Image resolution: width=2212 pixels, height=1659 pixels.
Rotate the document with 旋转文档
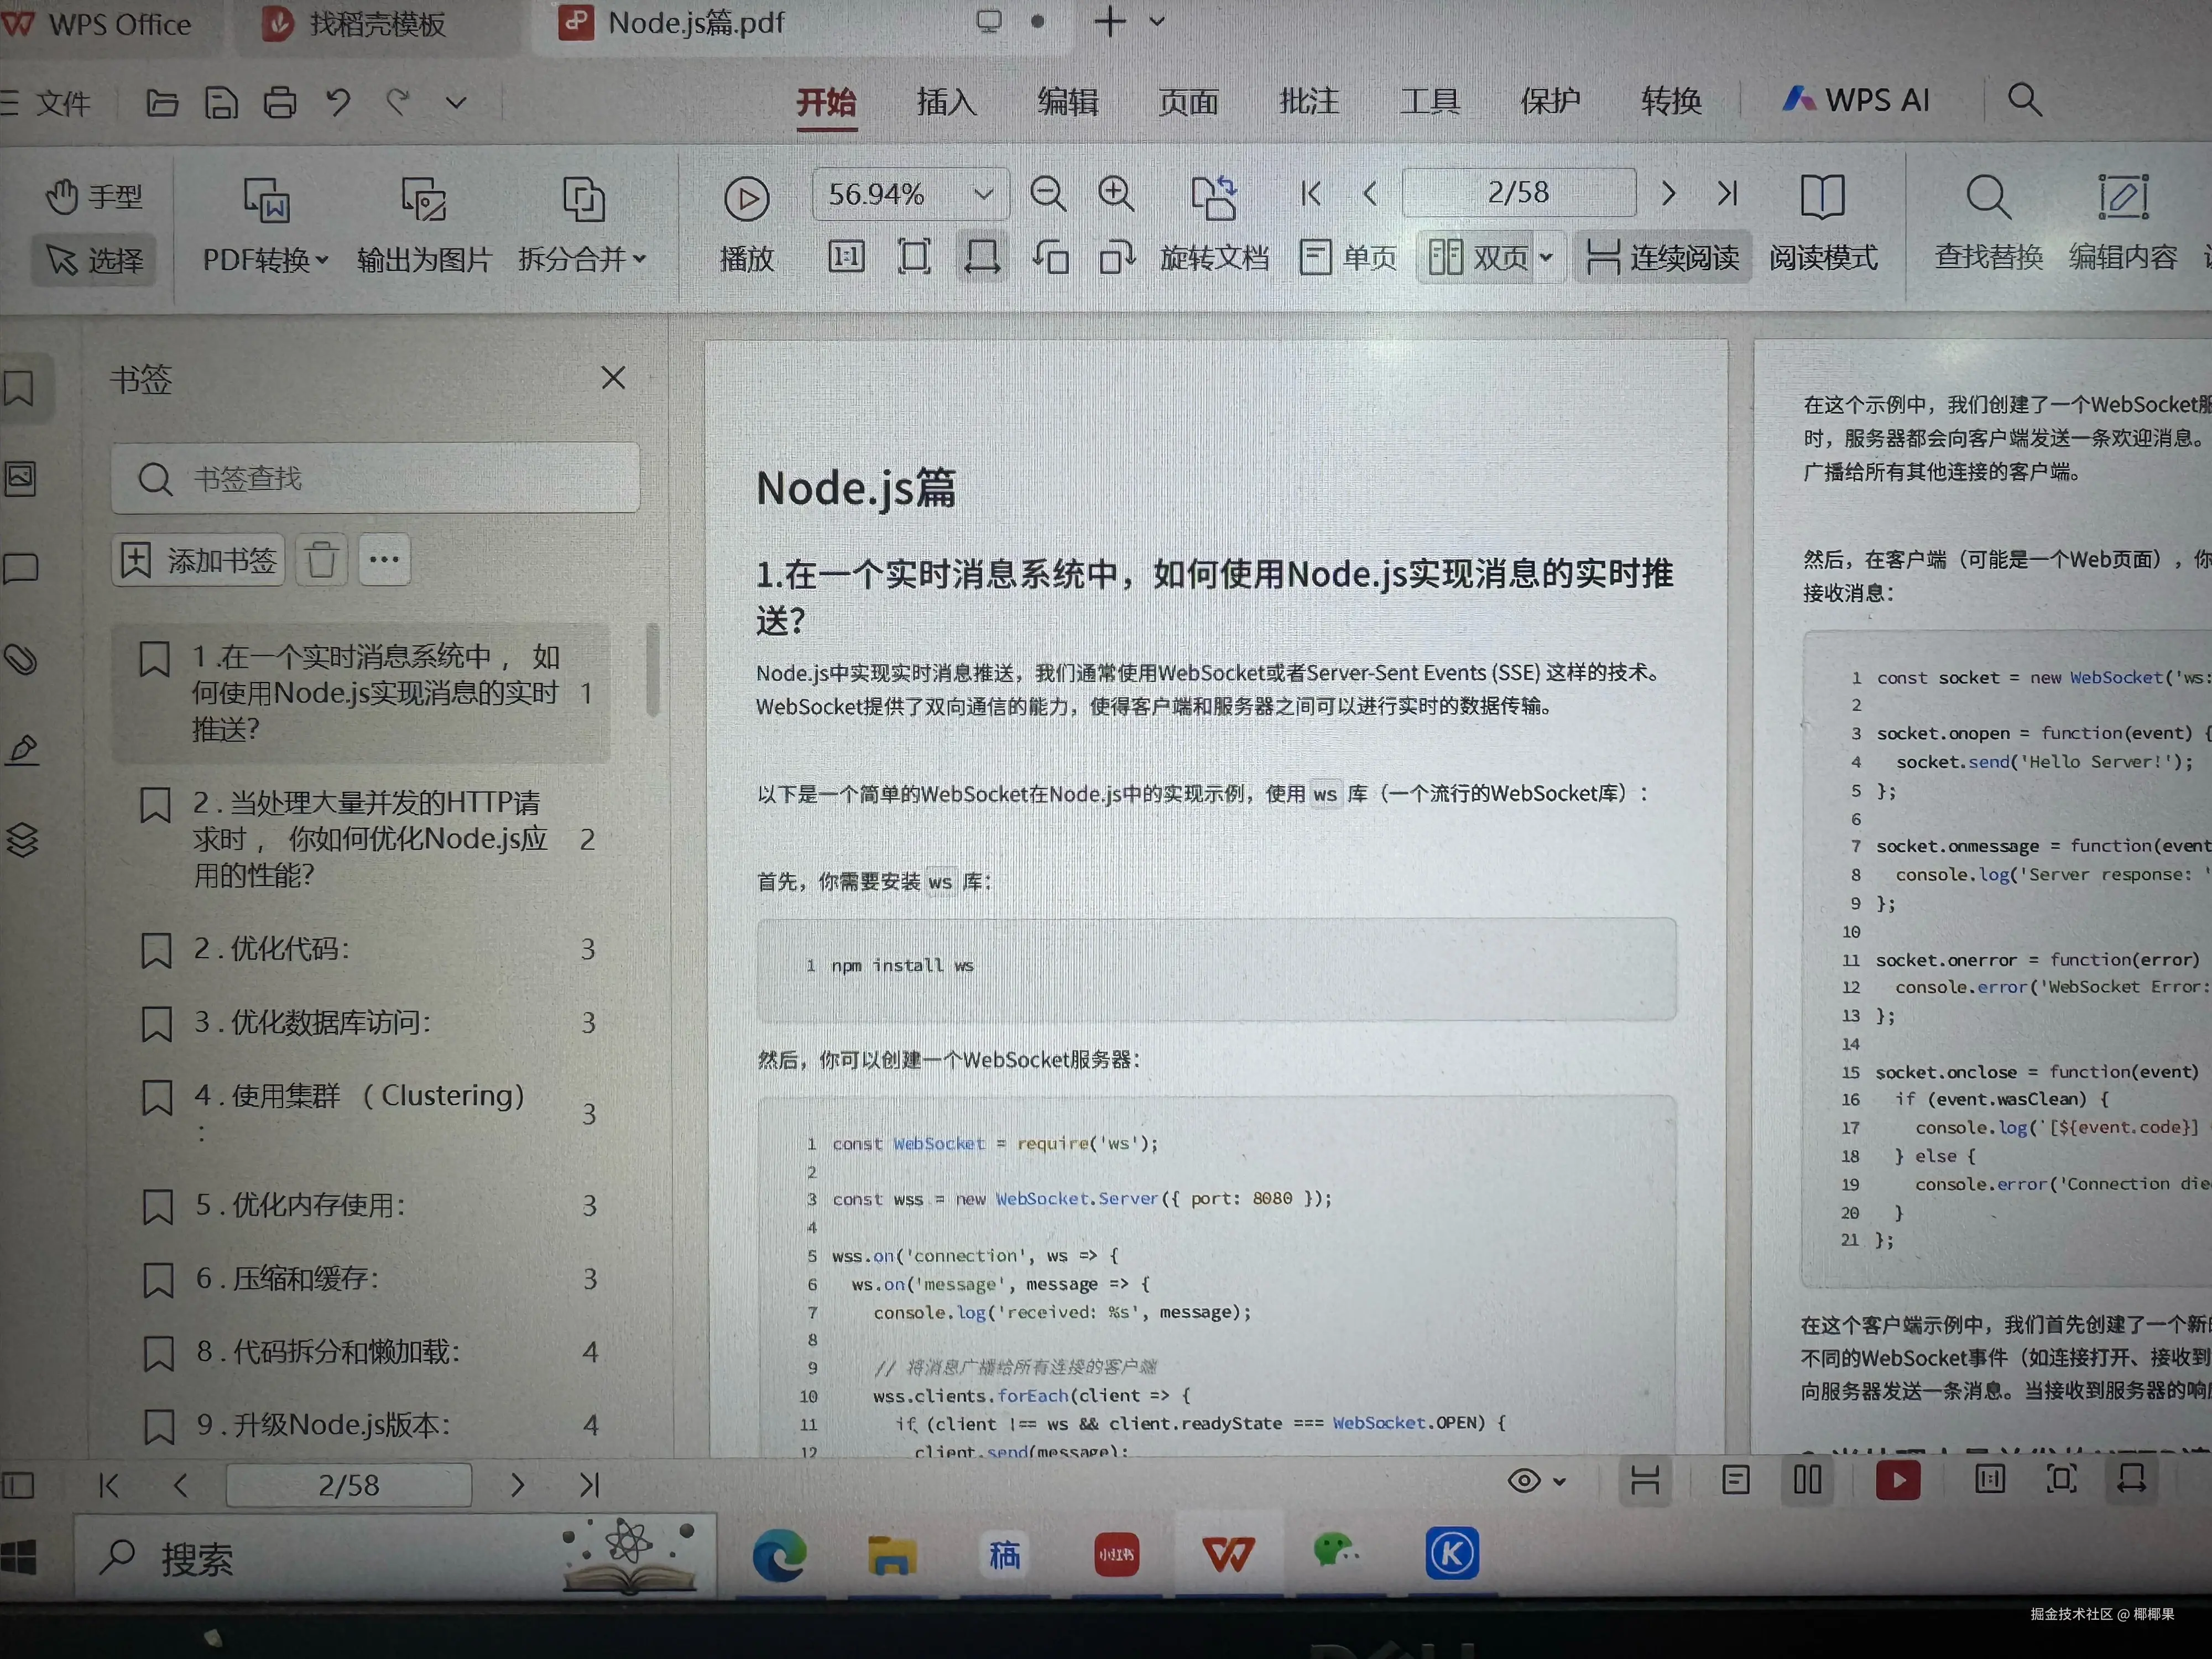coord(1213,225)
